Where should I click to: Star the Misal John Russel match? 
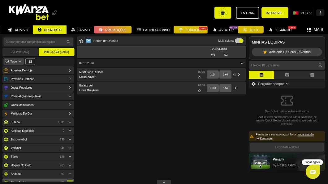(x=199, y=77)
